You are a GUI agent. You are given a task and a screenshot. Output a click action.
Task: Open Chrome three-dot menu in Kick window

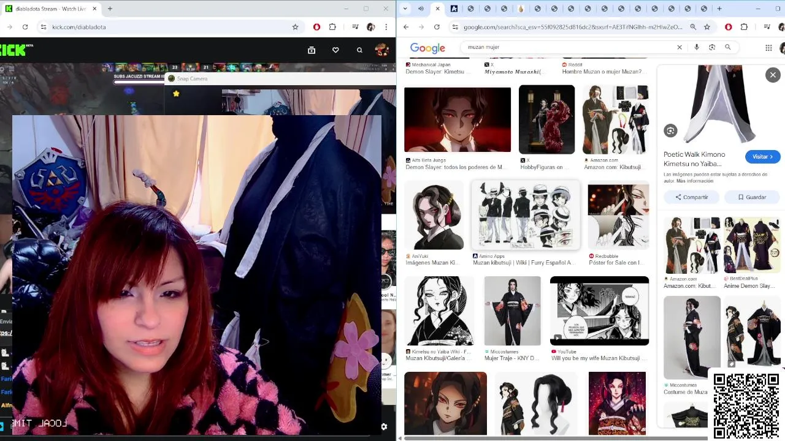click(386, 27)
